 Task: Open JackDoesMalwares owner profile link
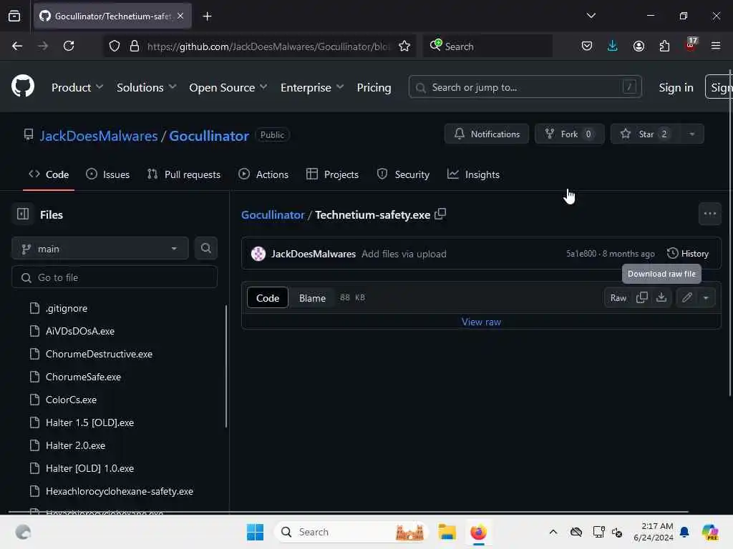(99, 135)
